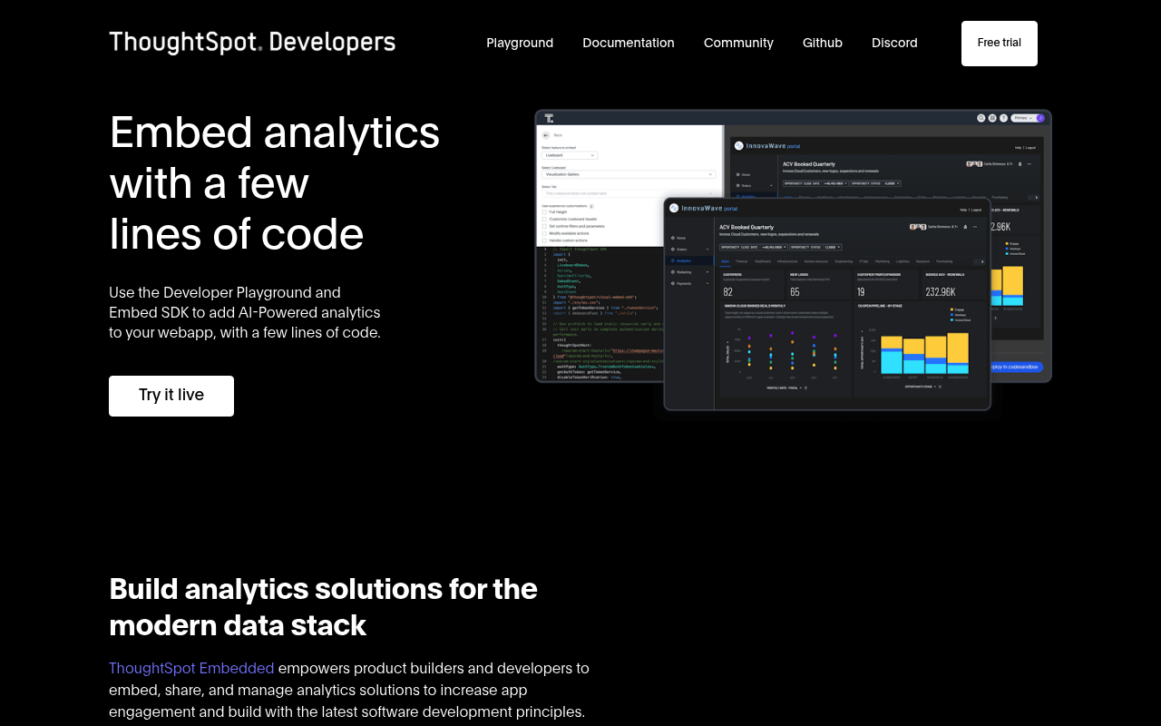This screenshot has height=726, width=1161.
Task: Go to the Community page
Action: 738,43
